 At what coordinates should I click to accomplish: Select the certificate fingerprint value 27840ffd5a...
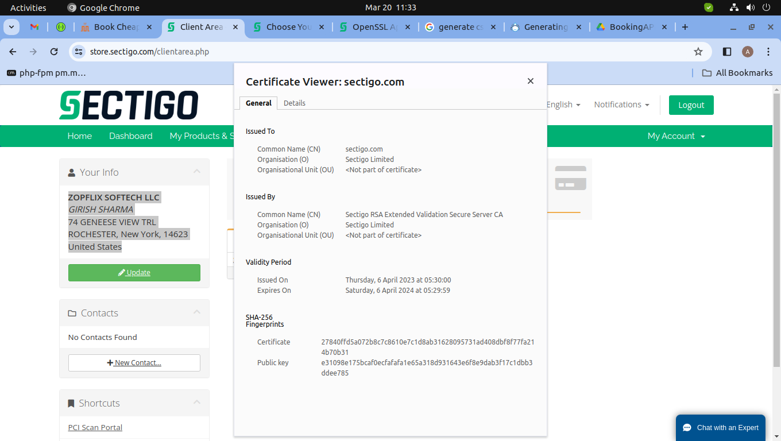click(428, 347)
